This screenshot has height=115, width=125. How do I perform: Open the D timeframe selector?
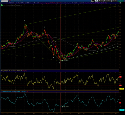coord(97,1)
